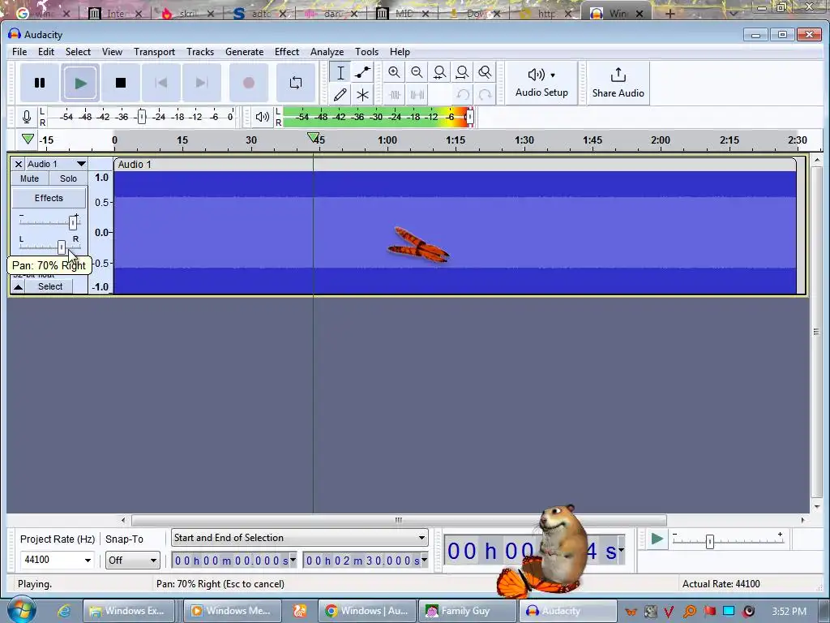The width and height of the screenshot is (830, 623).
Task: Open new browser tab plus button
Action: coord(670,13)
